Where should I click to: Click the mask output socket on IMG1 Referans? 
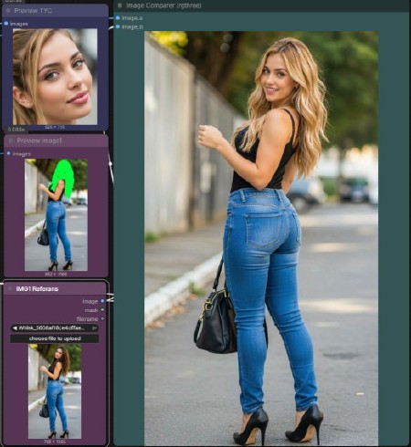[x=102, y=310]
